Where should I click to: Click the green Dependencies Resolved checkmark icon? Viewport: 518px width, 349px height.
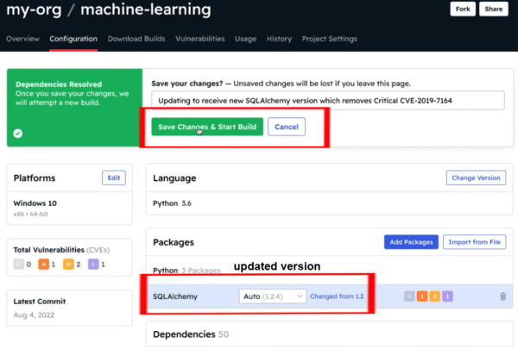[x=18, y=134]
